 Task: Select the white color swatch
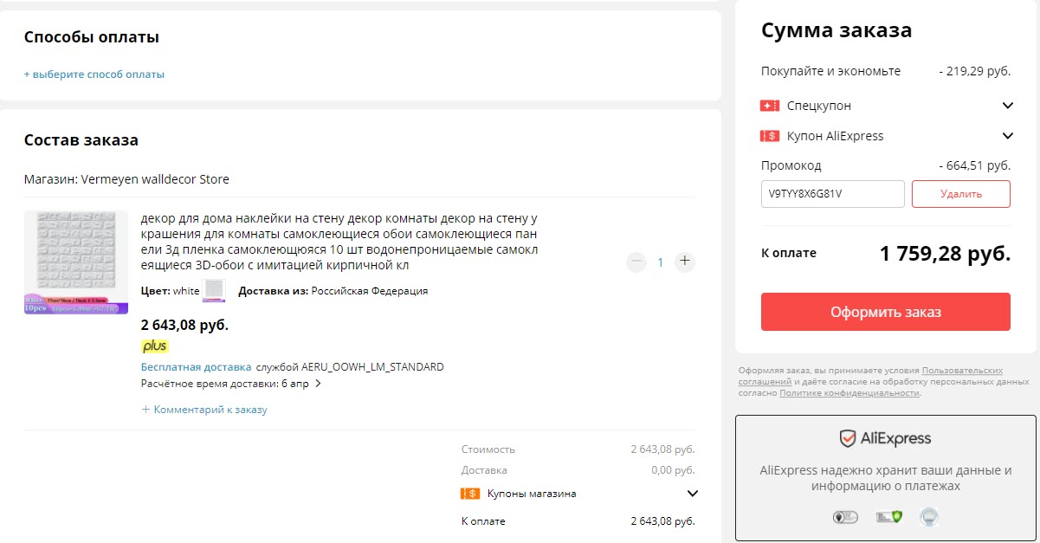213,291
